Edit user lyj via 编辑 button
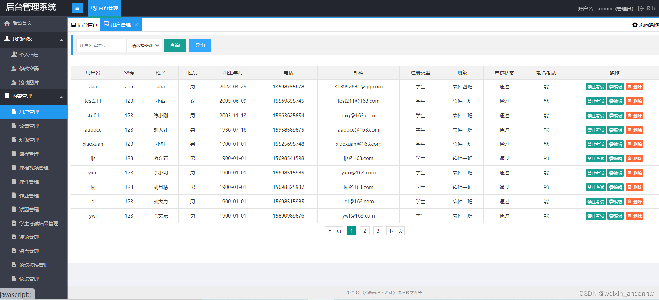Image resolution: width=659 pixels, height=300 pixels. tap(616, 188)
